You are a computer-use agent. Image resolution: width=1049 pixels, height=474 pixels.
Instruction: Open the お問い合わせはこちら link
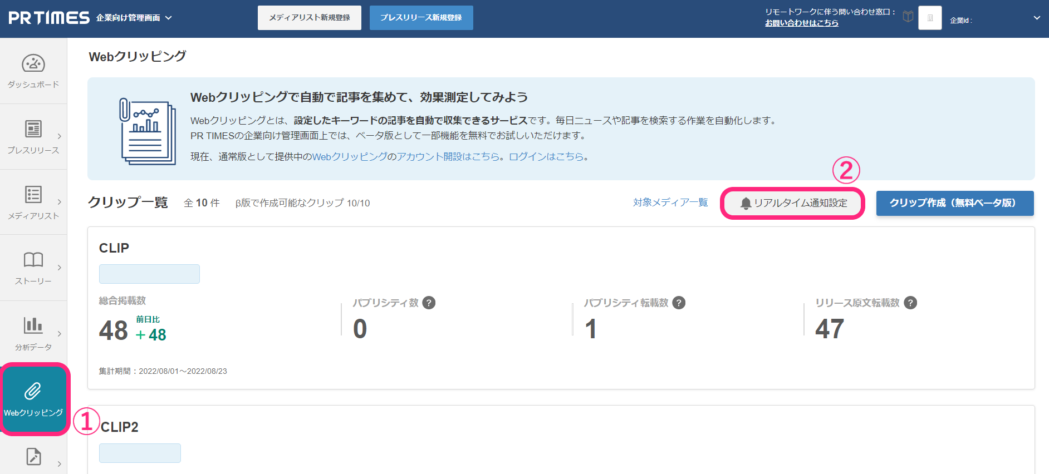pos(801,23)
